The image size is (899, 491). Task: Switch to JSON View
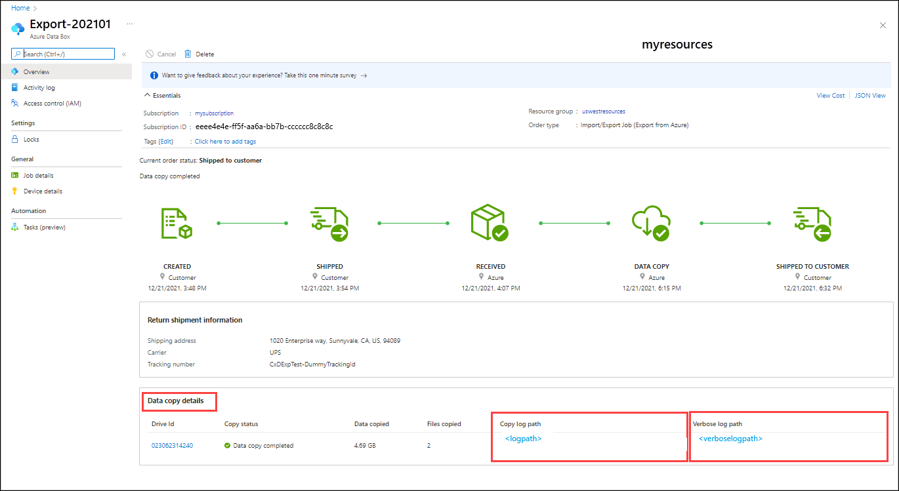pos(869,94)
